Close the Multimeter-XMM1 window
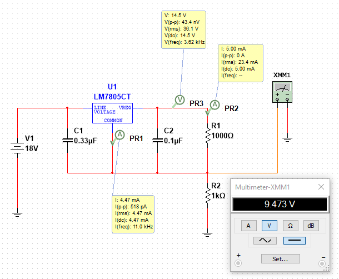Screen dimensions: 339x279 [x=321, y=188]
